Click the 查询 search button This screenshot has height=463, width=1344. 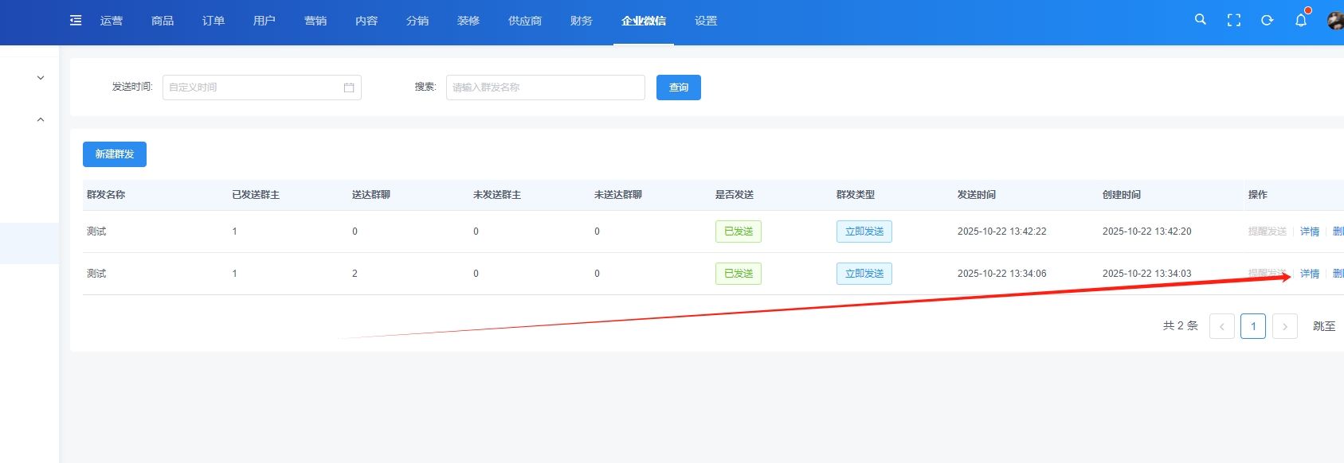[x=678, y=88]
